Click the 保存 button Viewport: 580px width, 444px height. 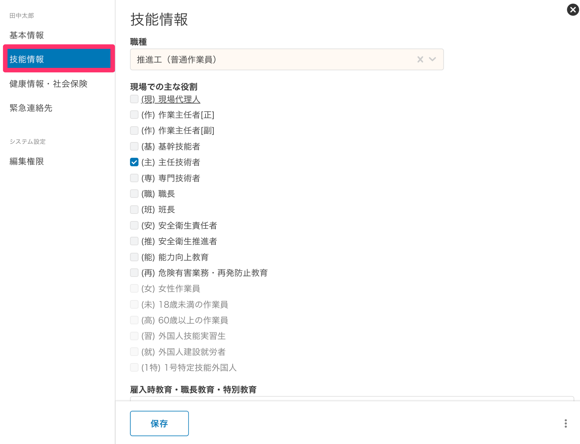point(159,423)
